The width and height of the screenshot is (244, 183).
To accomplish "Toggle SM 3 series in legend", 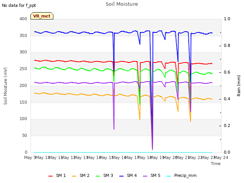I will tap(104, 175).
